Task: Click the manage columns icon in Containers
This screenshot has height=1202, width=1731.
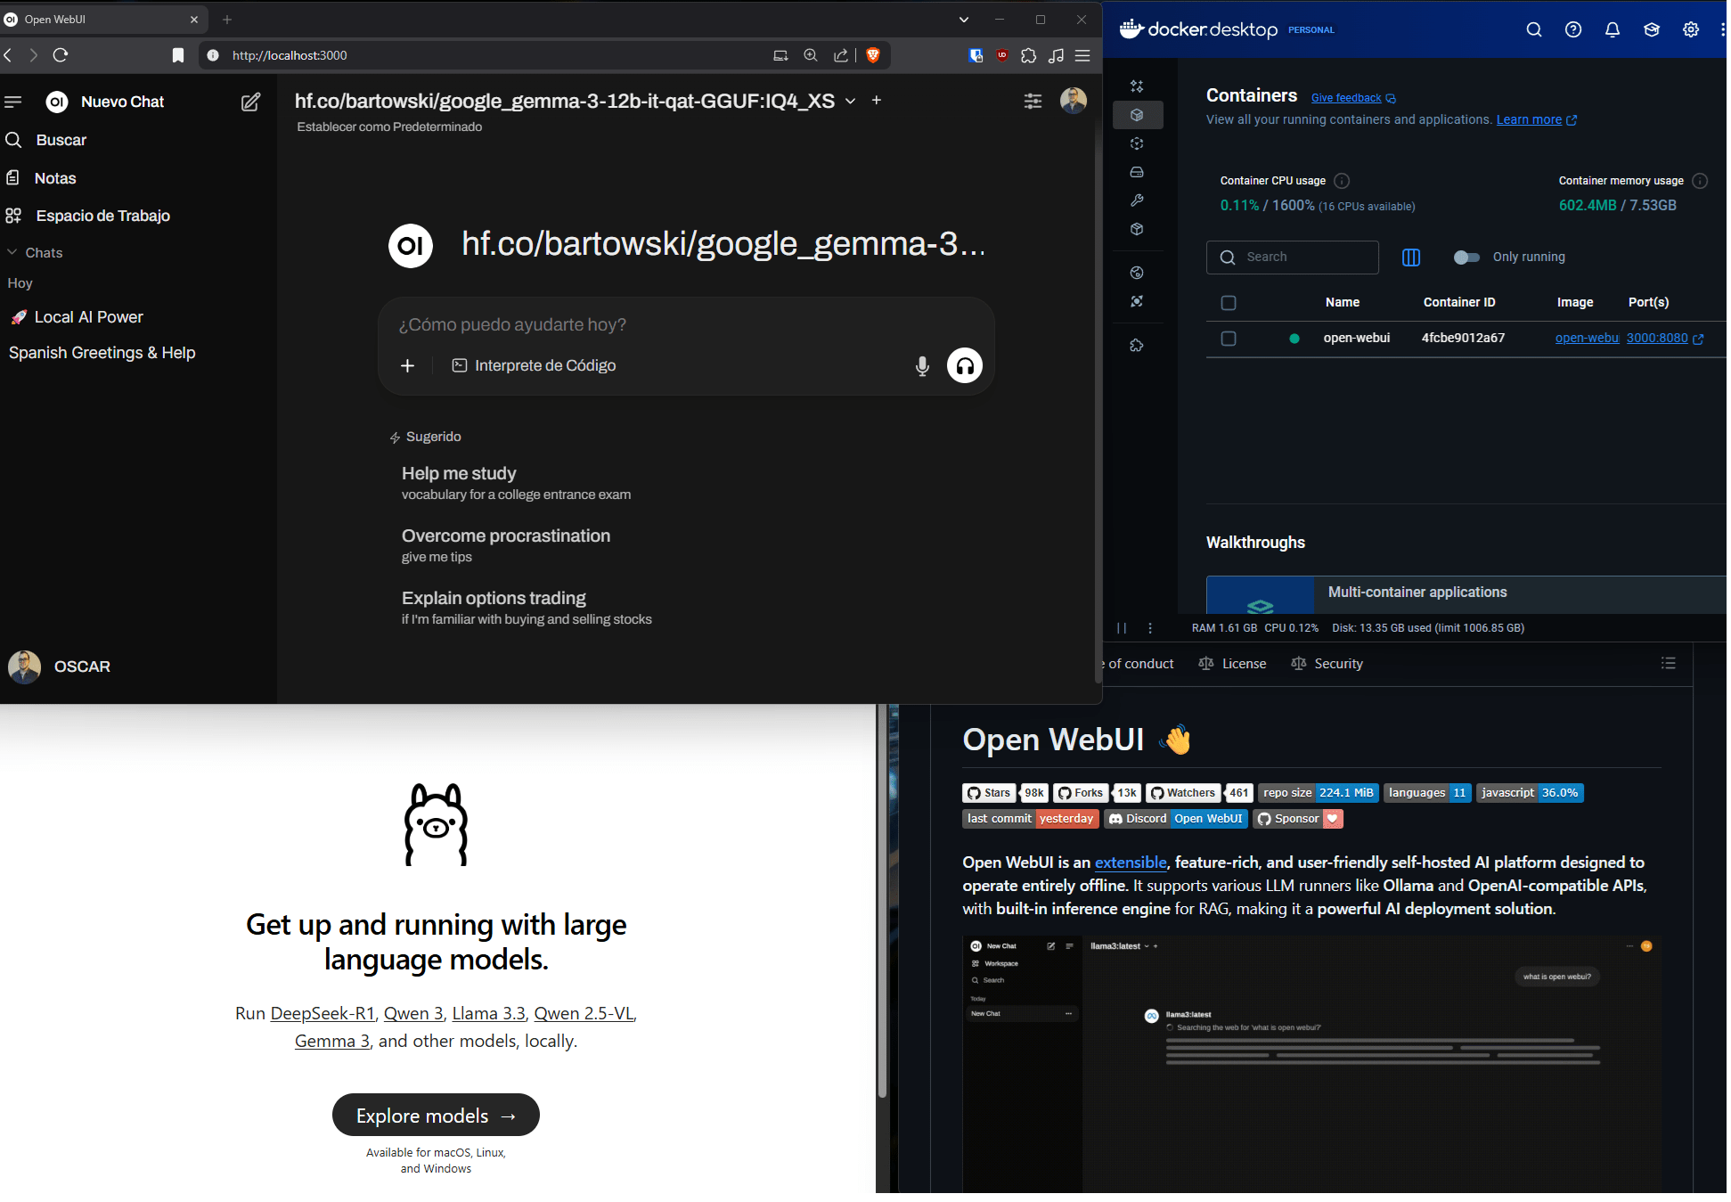Action: point(1410,258)
